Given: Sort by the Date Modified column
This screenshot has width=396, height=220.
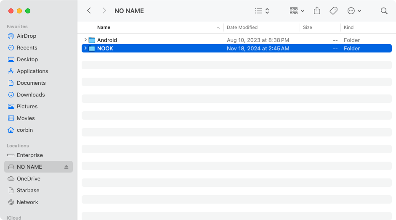Looking at the screenshot, I should (242, 27).
